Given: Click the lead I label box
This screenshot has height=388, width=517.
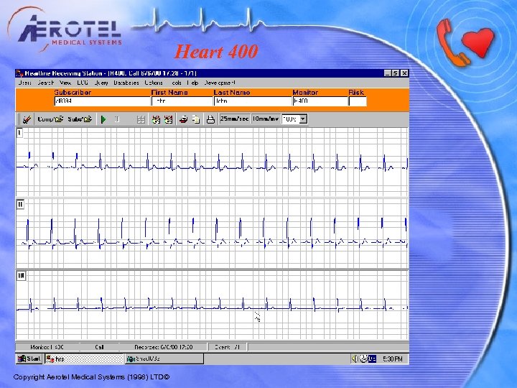Looking at the screenshot, I should click(x=20, y=133).
